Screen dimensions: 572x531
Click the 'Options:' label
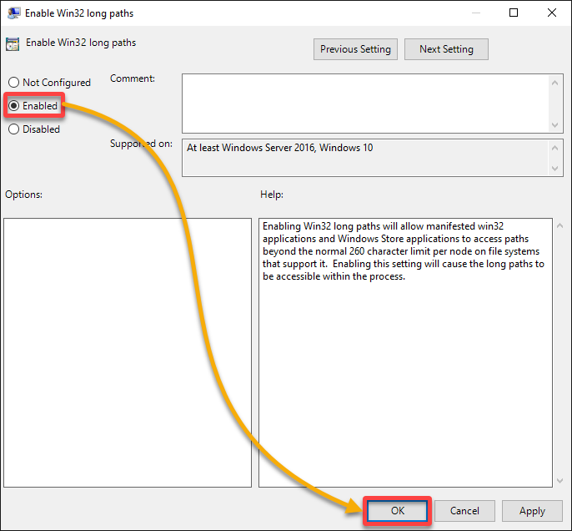[x=23, y=195]
